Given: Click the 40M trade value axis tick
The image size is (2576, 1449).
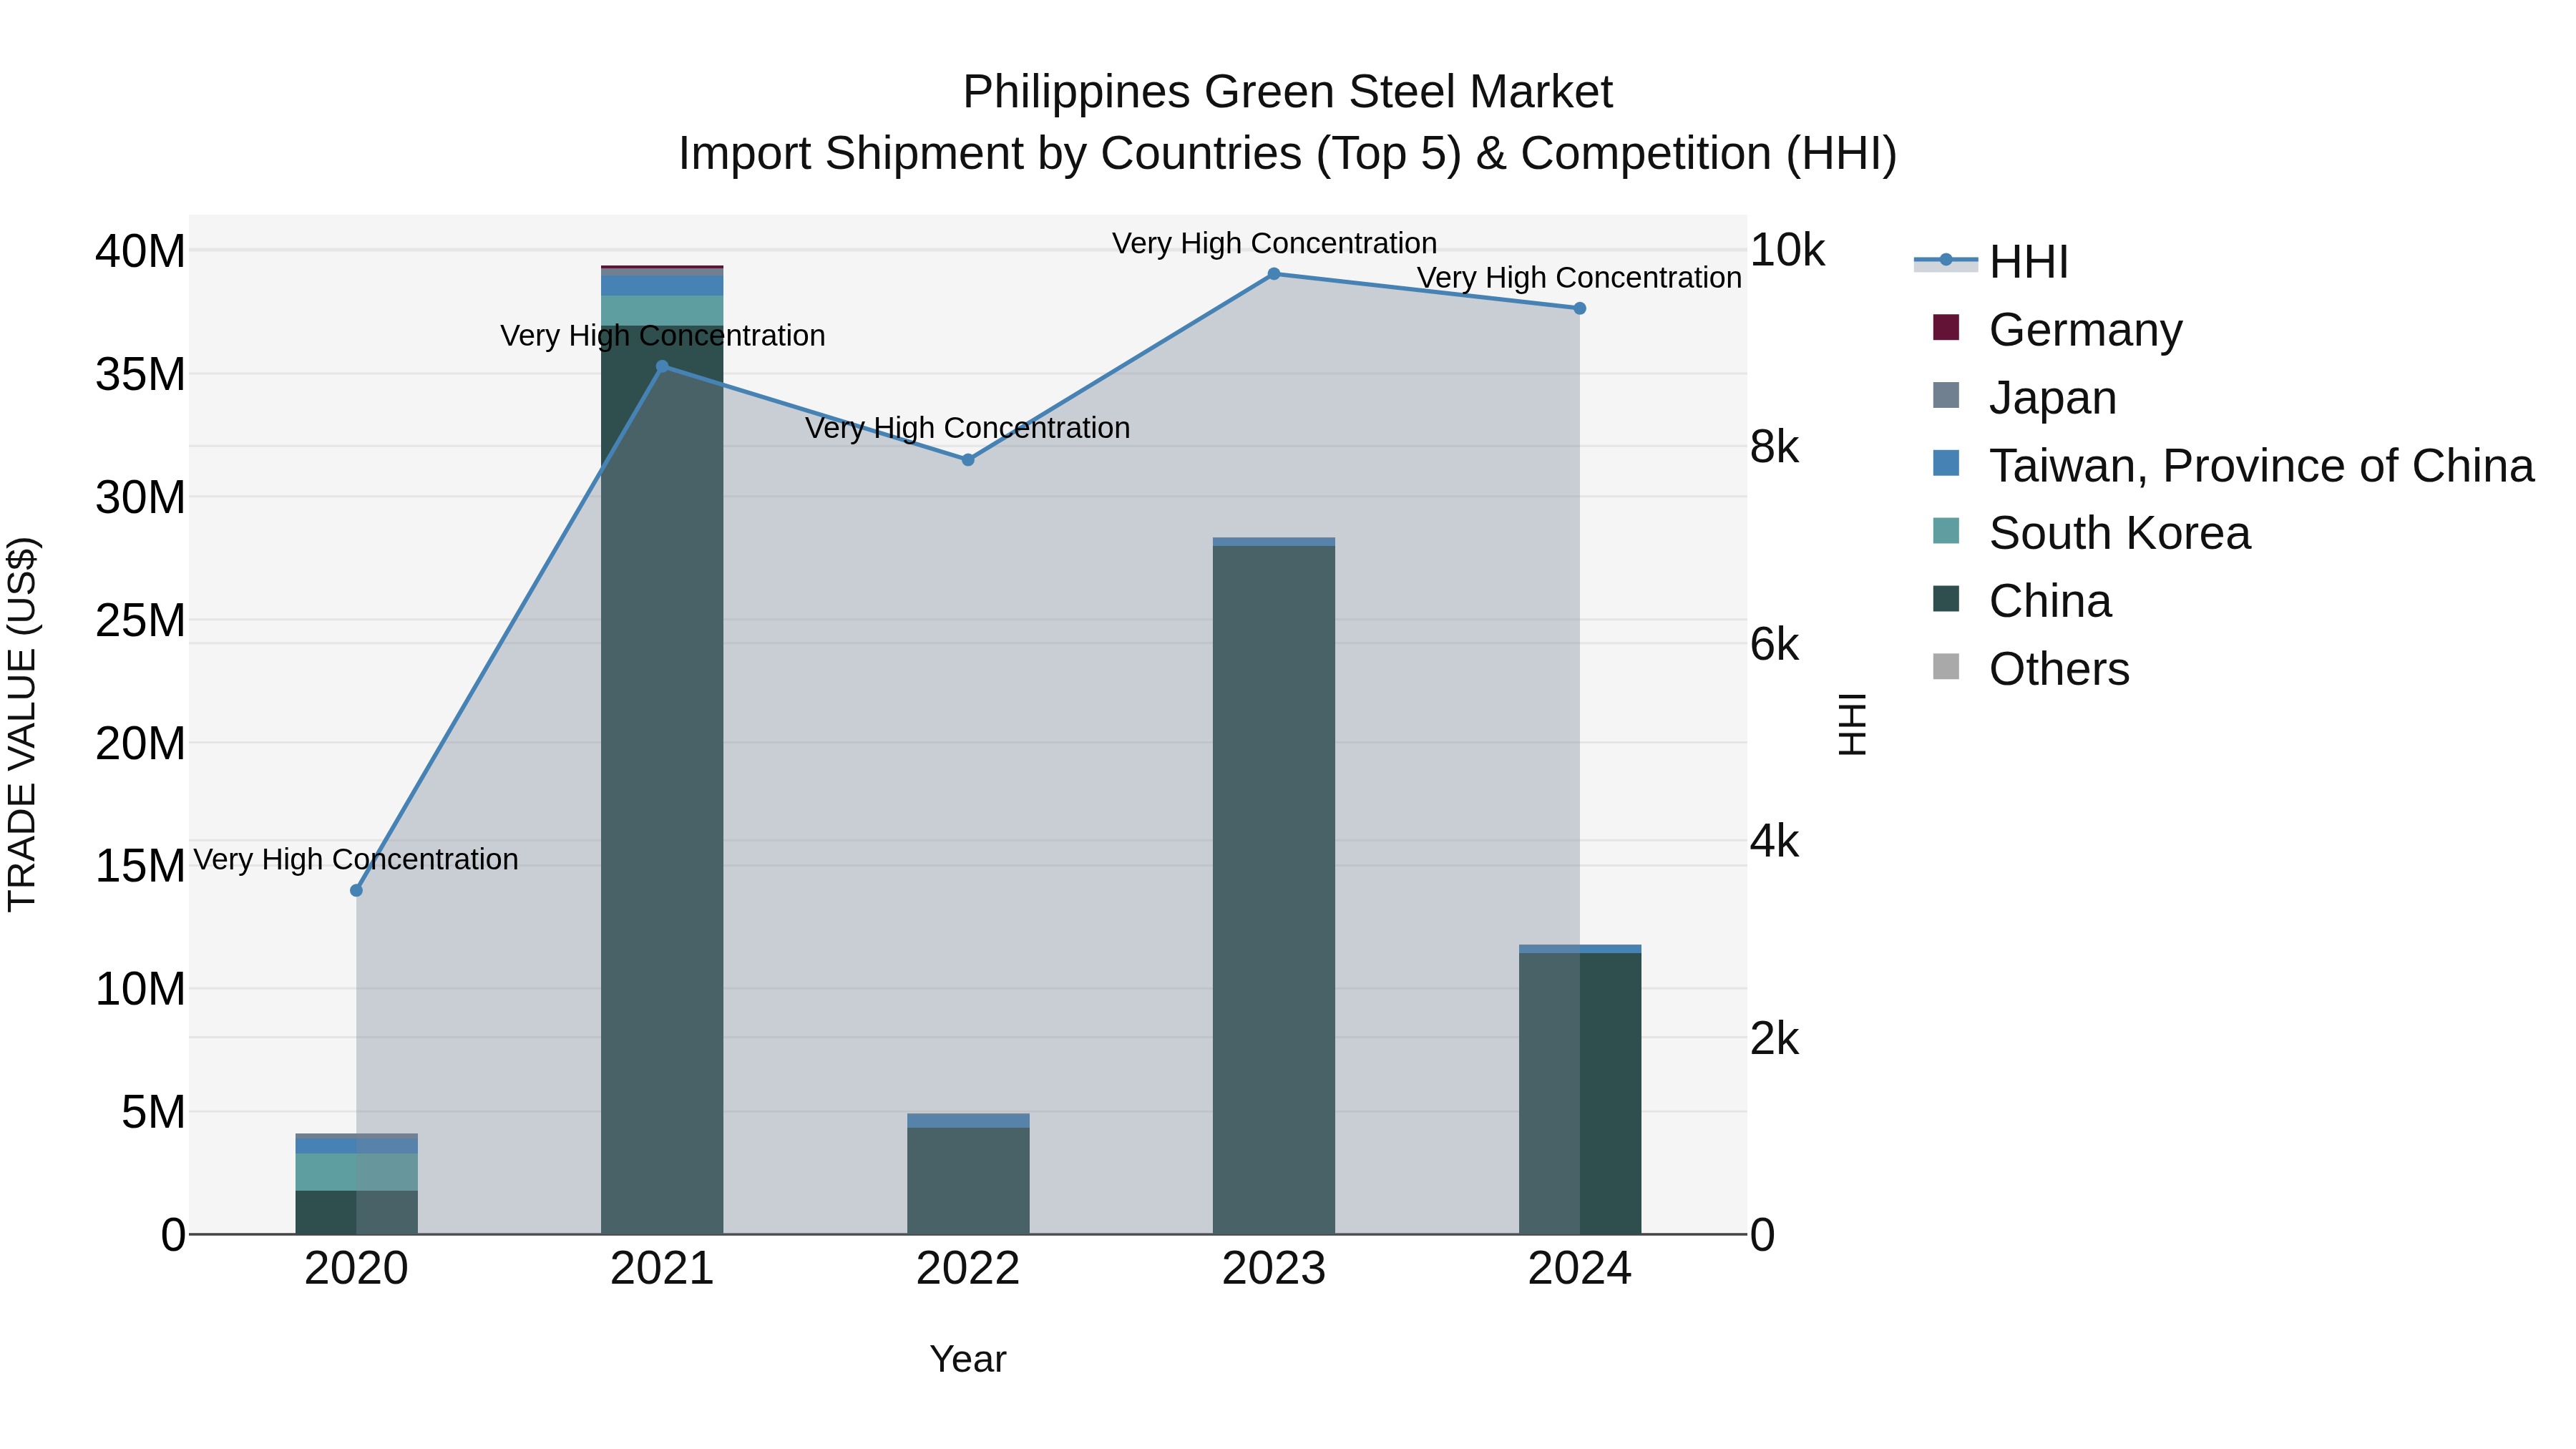Looking at the screenshot, I should pyautogui.click(x=140, y=251).
